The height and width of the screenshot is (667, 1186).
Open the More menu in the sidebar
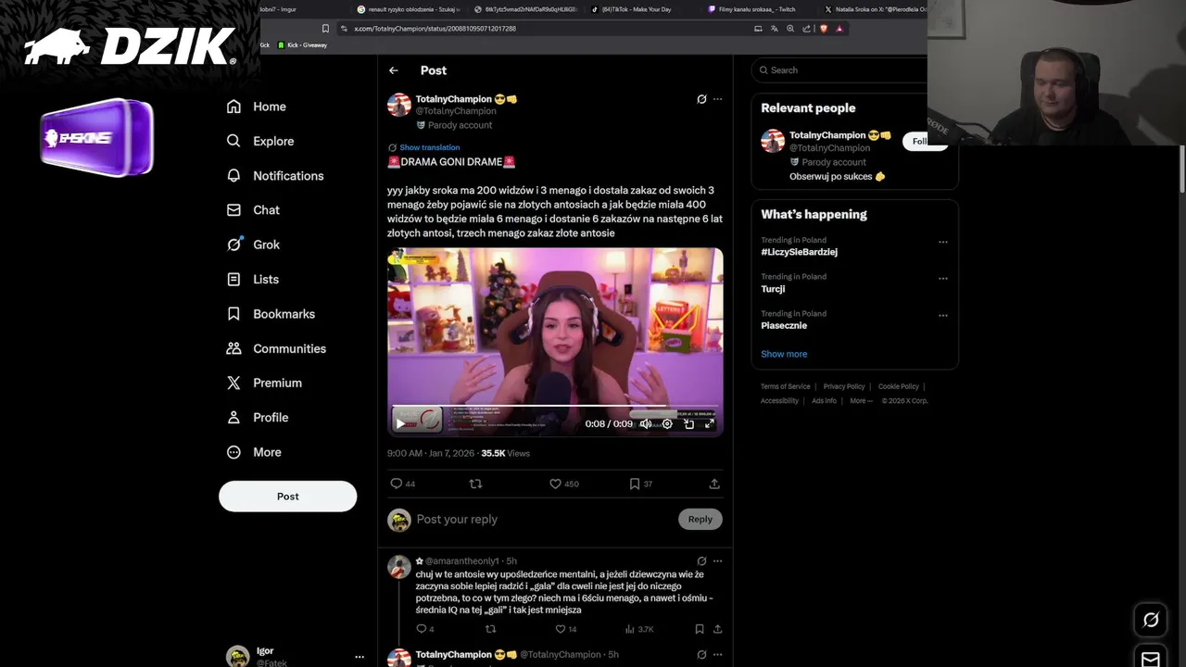tap(254, 452)
